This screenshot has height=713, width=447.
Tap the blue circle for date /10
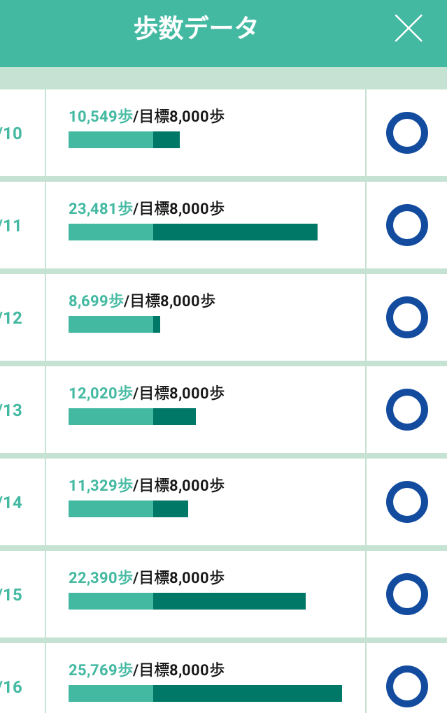point(407,133)
